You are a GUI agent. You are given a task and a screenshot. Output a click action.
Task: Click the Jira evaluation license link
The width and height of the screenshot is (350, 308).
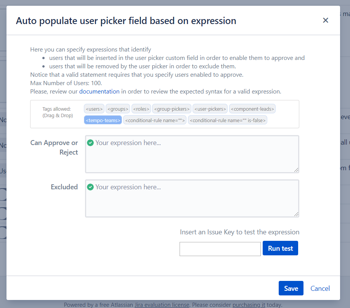point(162,305)
